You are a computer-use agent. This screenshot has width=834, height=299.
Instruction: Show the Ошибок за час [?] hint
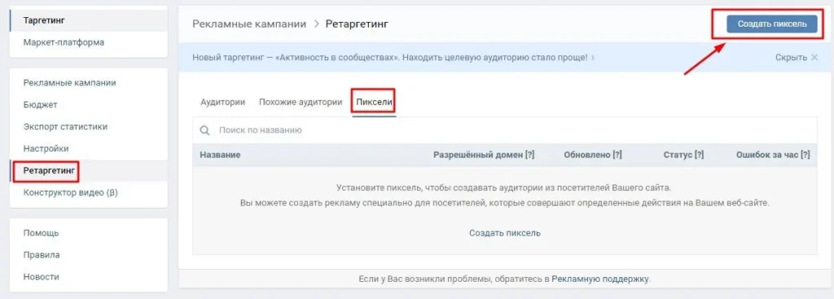805,155
